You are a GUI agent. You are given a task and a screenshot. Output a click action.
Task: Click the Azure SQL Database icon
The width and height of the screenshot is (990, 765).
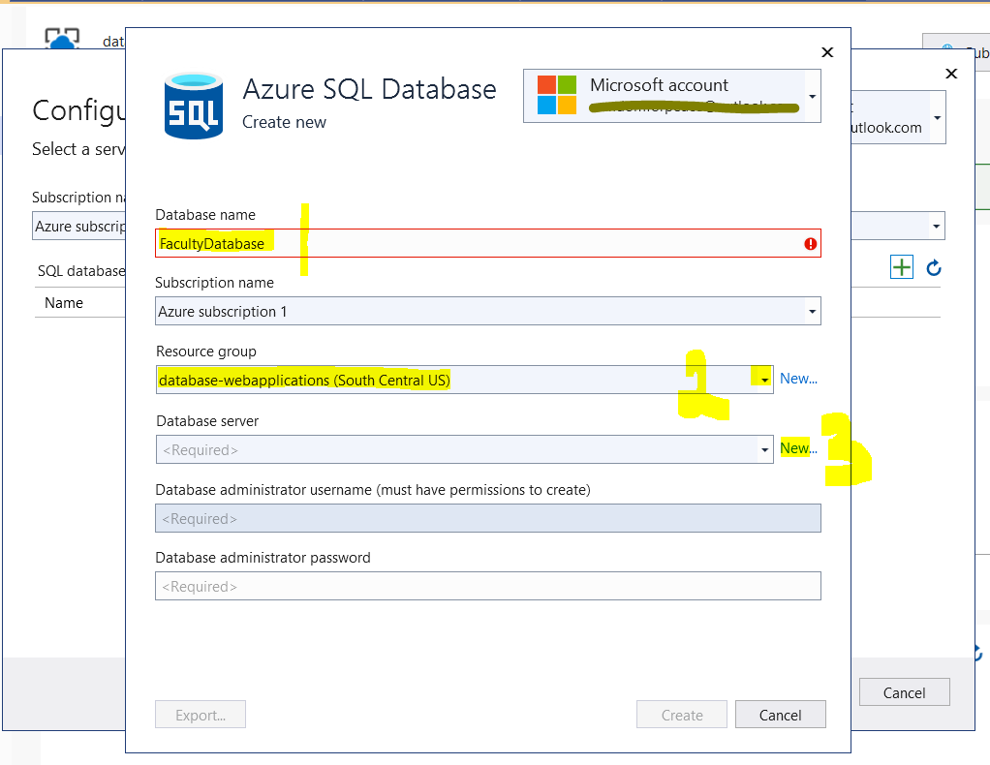point(193,106)
